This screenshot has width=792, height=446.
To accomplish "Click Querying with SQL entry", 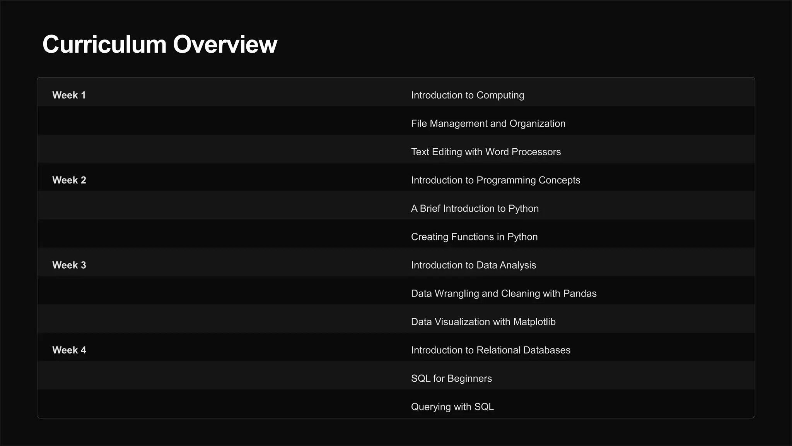I will [x=452, y=407].
